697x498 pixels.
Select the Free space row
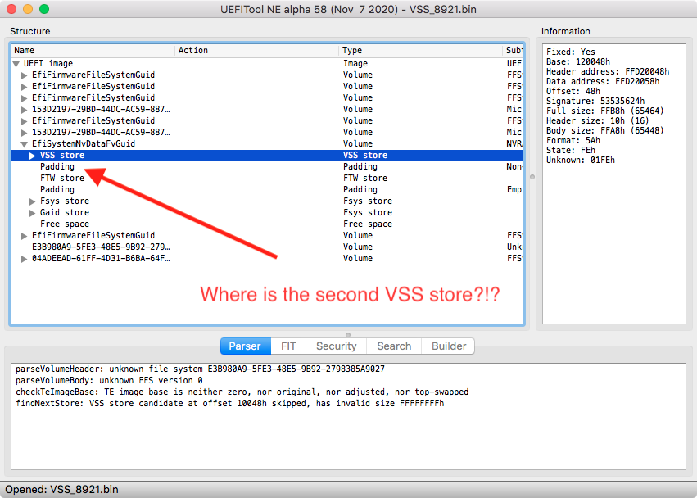pos(267,224)
